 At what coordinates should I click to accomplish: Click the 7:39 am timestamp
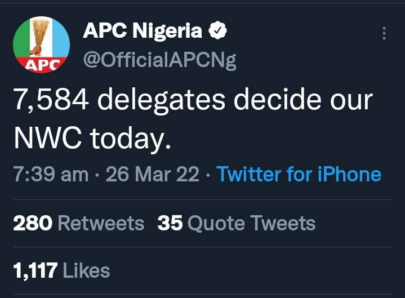50,174
